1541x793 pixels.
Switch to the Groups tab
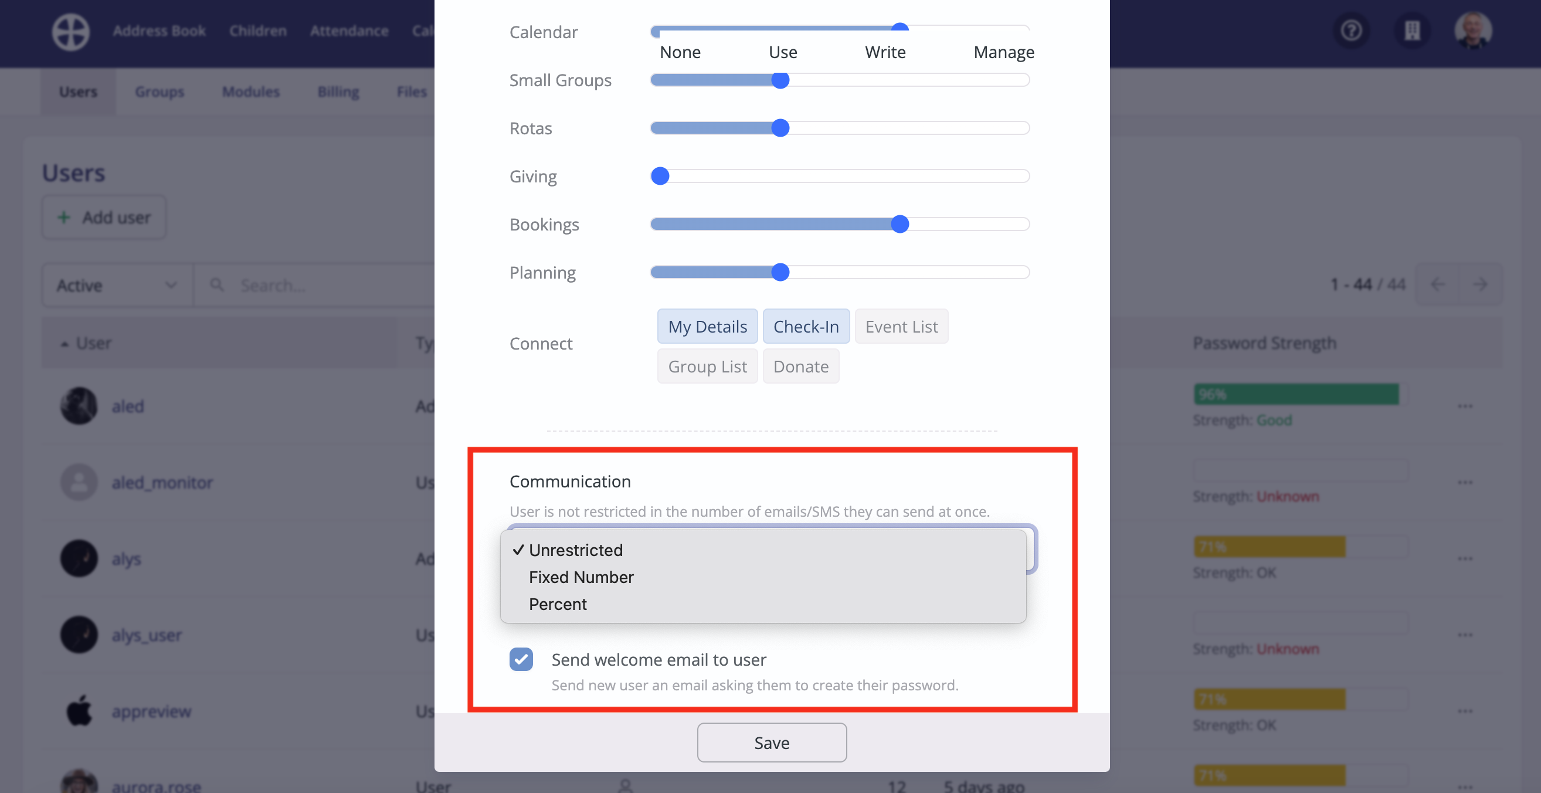[159, 91]
